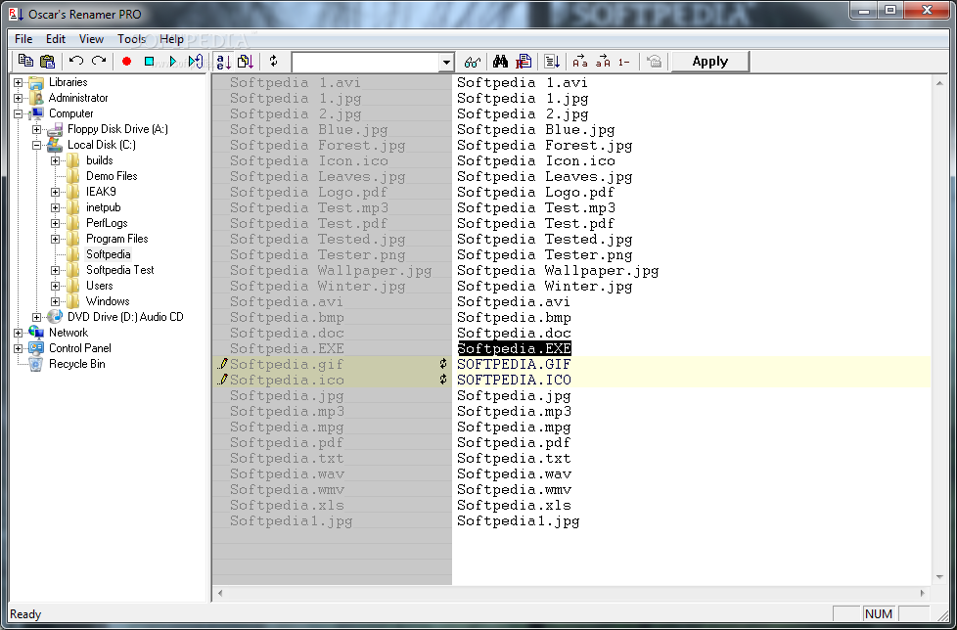Click the highlighted Softpedia.EXE new name

click(515, 348)
